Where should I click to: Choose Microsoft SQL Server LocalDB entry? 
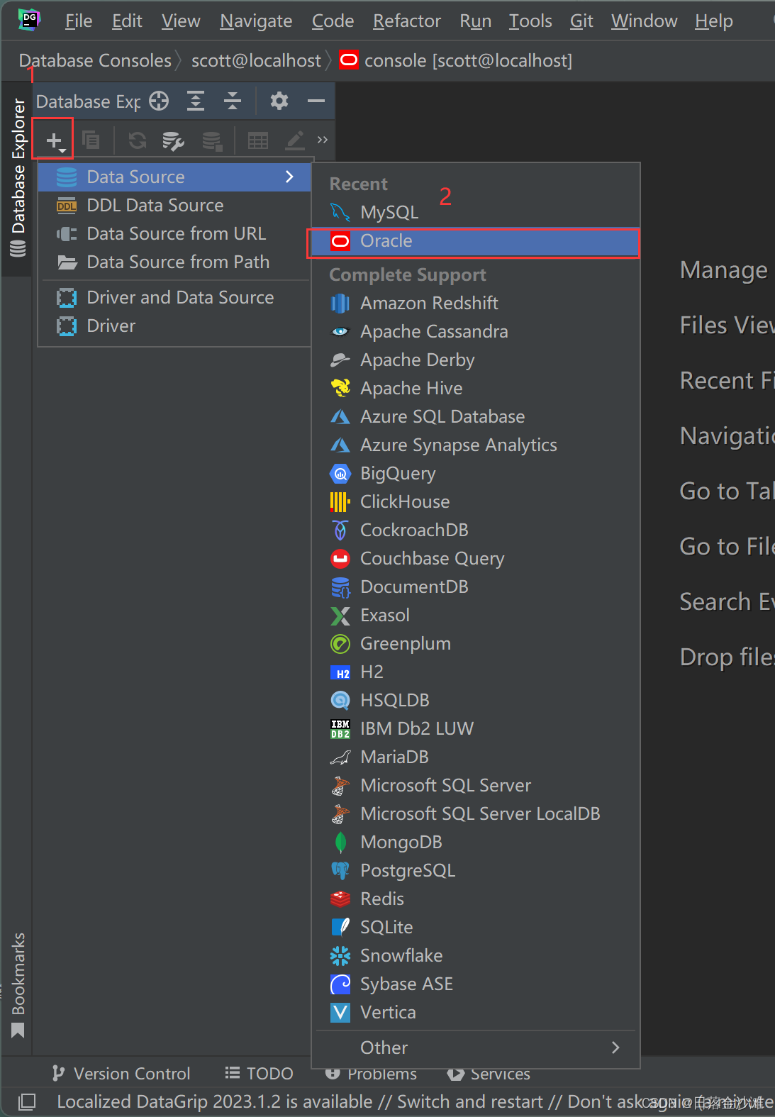tap(476, 813)
